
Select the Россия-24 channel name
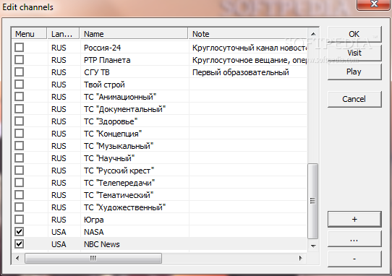point(102,48)
